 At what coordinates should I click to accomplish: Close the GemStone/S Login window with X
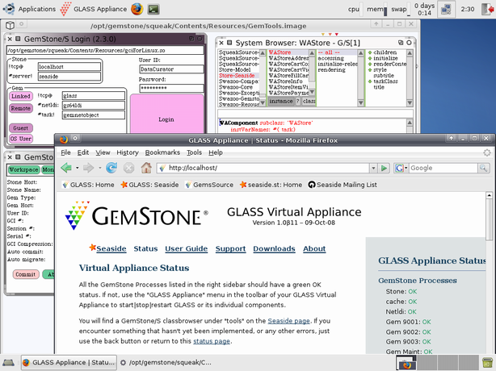point(10,39)
